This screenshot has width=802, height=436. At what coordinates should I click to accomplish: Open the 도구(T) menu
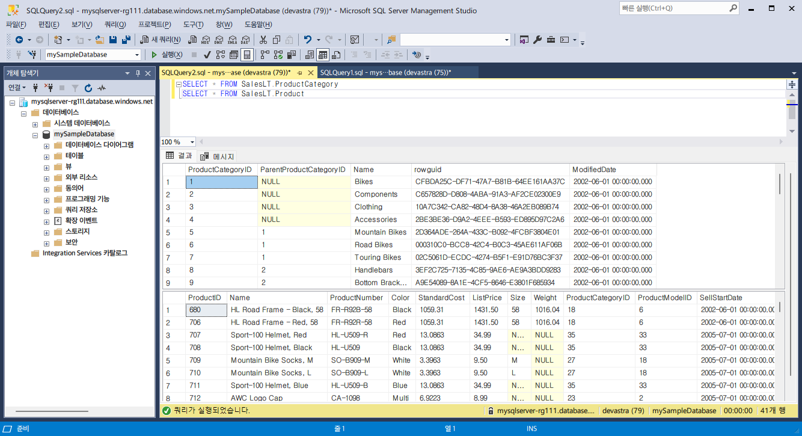pyautogui.click(x=193, y=24)
